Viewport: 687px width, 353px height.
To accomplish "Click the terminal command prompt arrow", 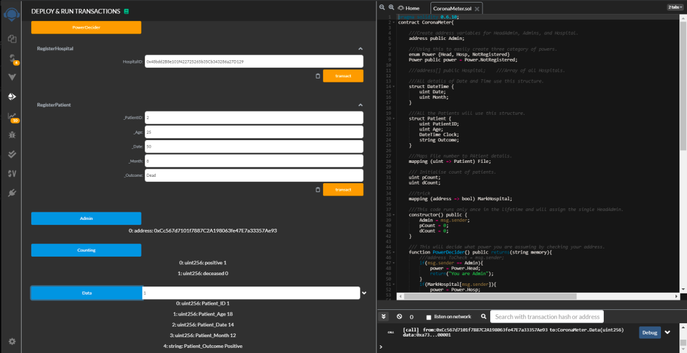I will (381, 347).
